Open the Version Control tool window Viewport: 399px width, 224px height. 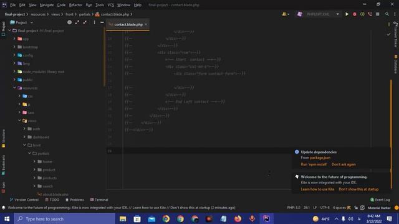click(x=24, y=200)
